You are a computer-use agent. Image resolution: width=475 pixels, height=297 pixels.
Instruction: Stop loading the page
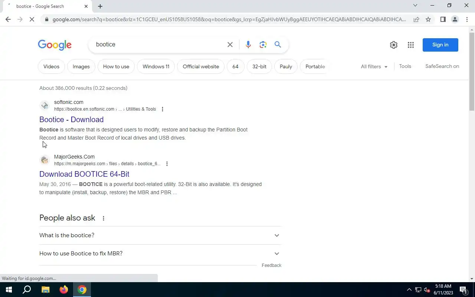coord(32,19)
